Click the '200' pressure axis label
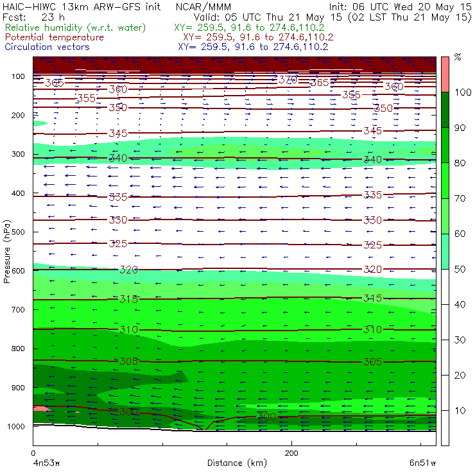The image size is (475, 475). (x=18, y=116)
